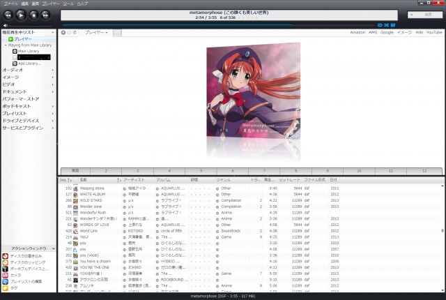Select preset tab 12
Screen dimensions: 446x300
424,171
